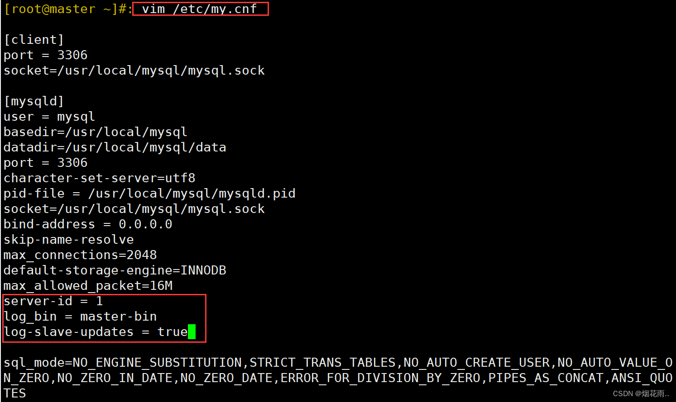
Task: Click the ERROR_FOR_DIVISION_BY_ZERO value
Action: tap(380, 378)
